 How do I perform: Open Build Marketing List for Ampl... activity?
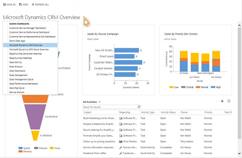(x=99, y=118)
